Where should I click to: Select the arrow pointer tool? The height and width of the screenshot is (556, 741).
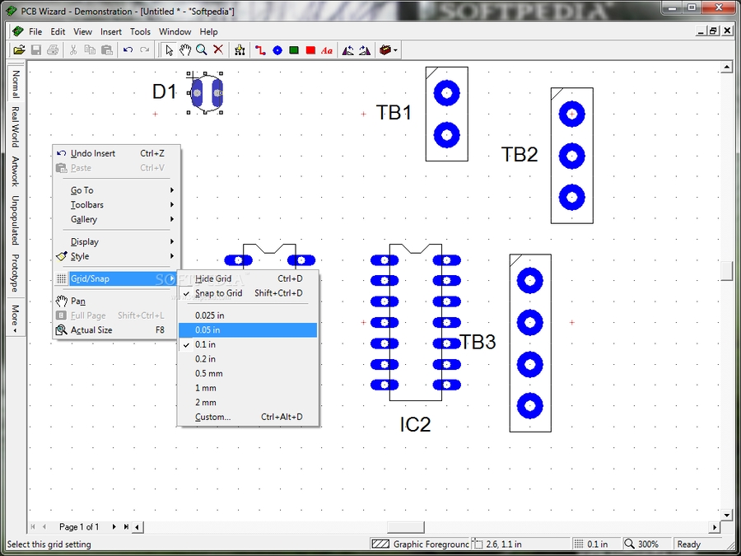(x=169, y=50)
